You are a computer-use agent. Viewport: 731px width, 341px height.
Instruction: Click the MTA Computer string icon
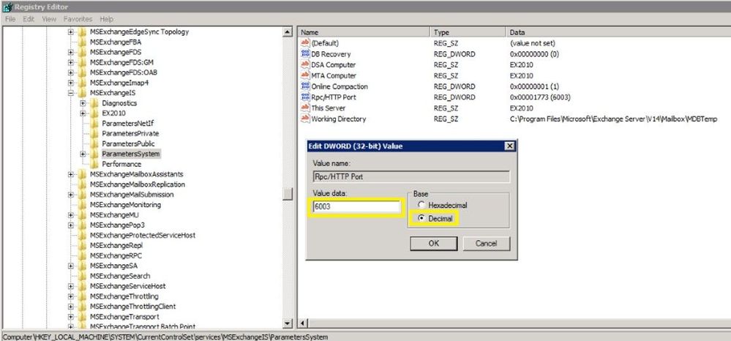(305, 75)
